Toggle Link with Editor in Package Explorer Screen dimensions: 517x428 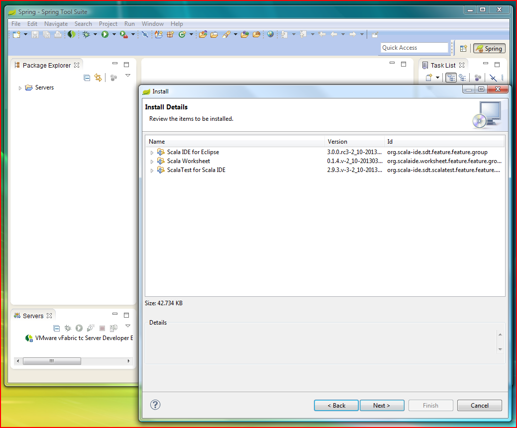98,78
